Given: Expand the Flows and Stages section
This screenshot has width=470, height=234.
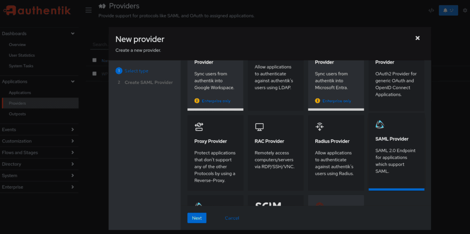Looking at the screenshot, I should [39, 152].
